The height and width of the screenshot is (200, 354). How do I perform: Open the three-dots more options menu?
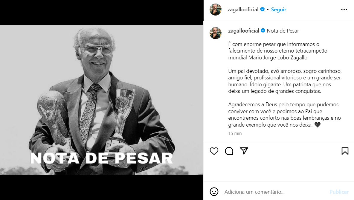click(344, 10)
